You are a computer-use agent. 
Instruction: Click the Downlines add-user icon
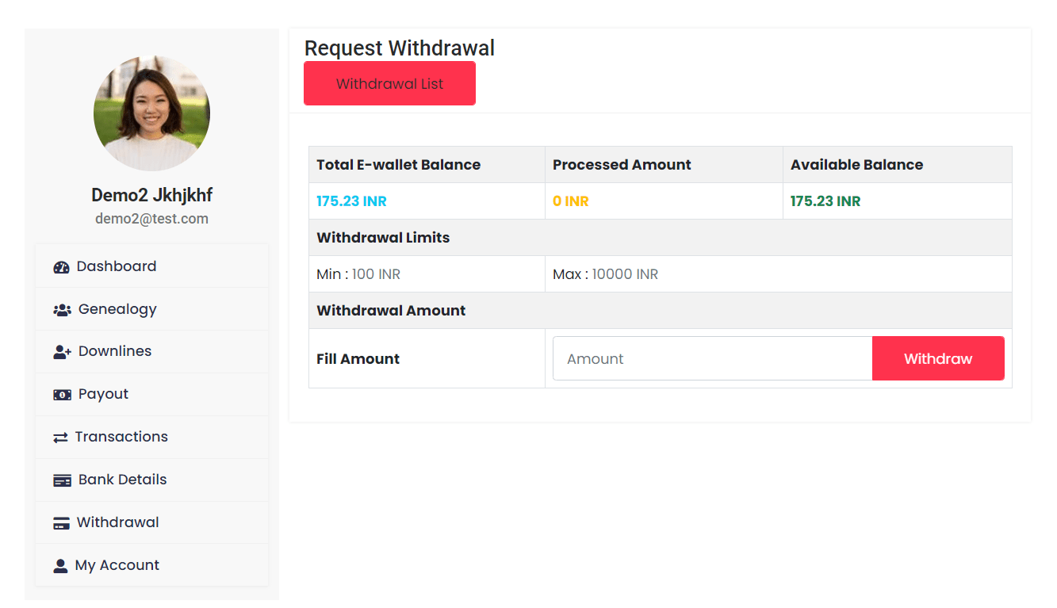pos(62,352)
